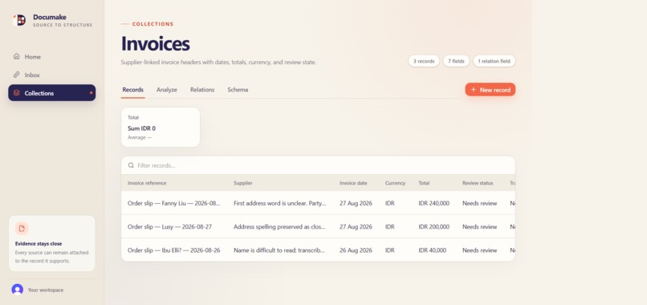Viewport: 647px width, 305px height.
Task: Click supplier note 'Address spelling preserved'
Action: click(x=279, y=226)
